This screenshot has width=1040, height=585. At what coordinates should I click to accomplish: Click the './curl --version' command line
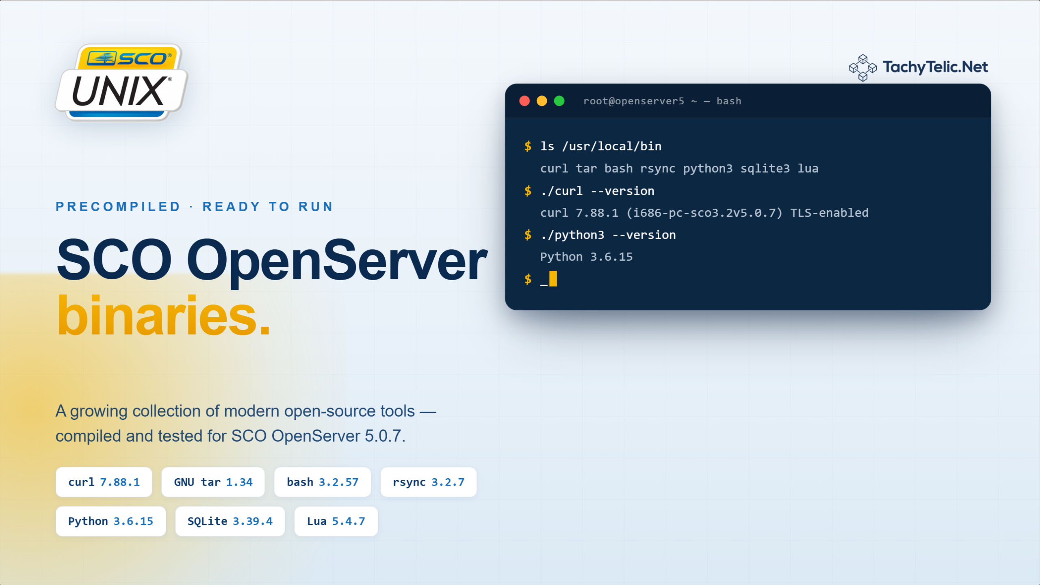(x=597, y=191)
